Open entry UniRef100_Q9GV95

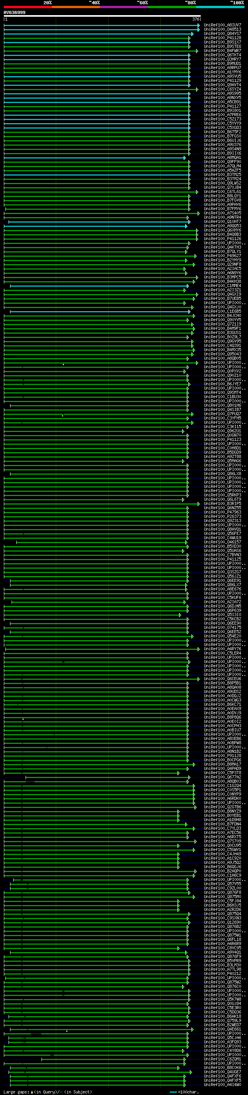[x=222, y=341]
